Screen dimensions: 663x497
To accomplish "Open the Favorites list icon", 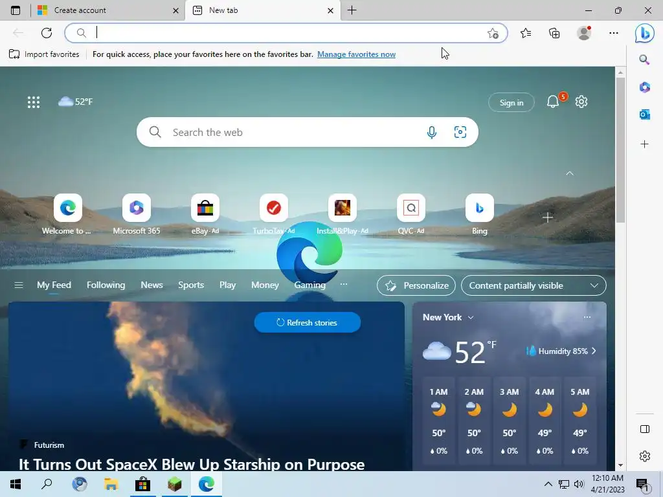I will (526, 32).
